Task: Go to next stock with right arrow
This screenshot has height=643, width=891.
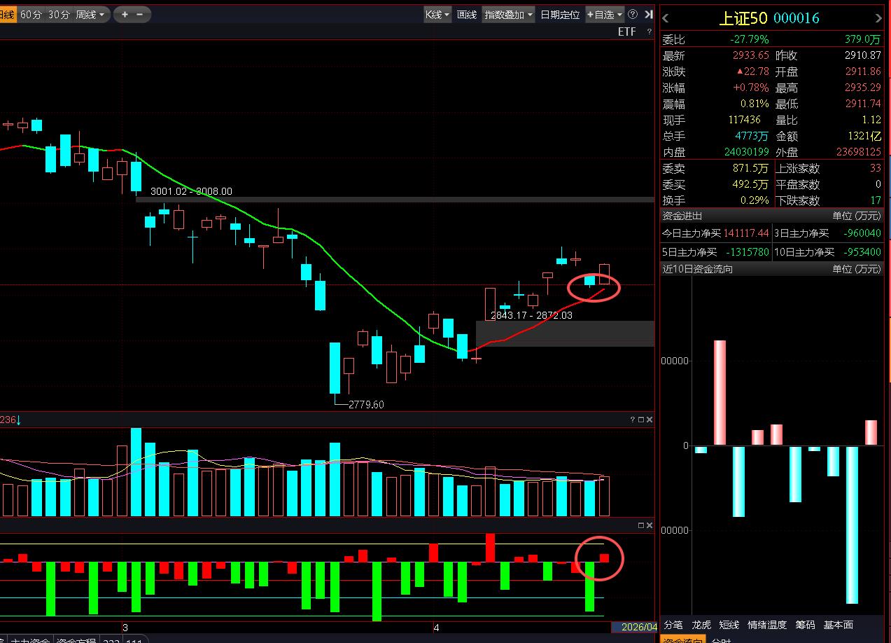Action: (x=878, y=18)
